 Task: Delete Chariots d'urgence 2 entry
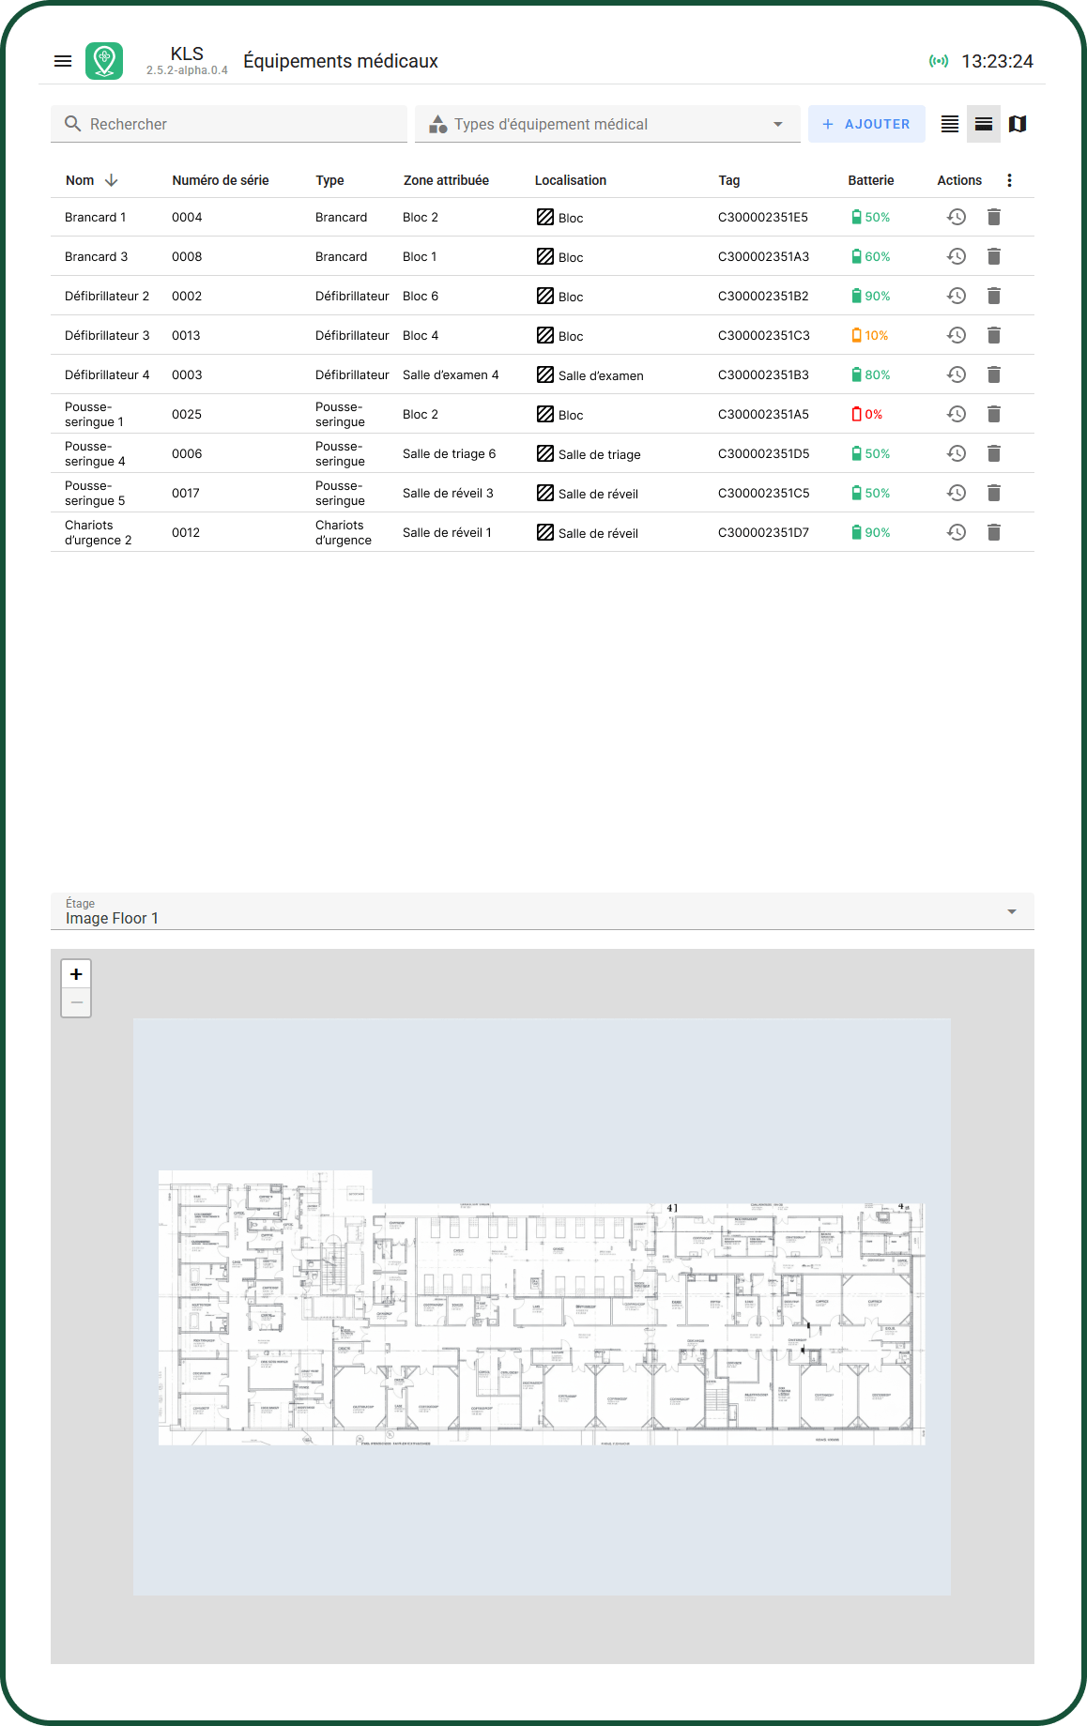click(994, 532)
